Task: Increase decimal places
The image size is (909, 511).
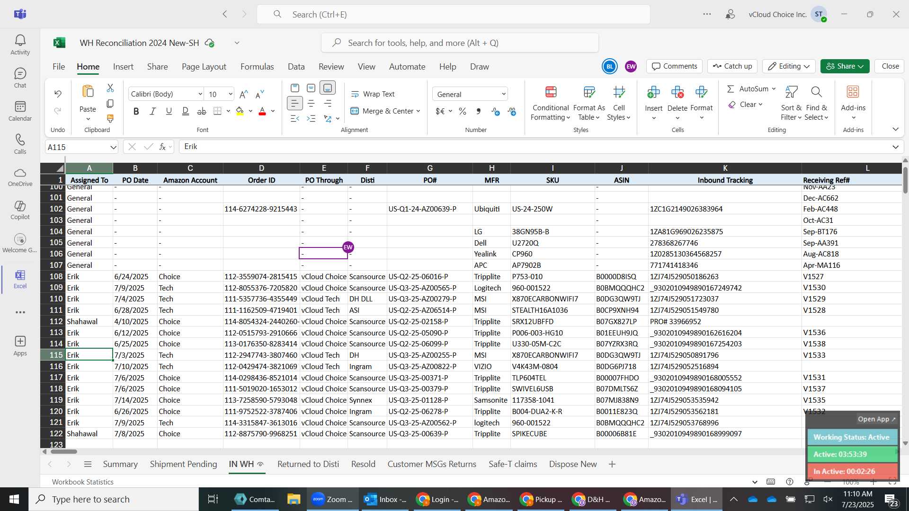Action: point(496,111)
